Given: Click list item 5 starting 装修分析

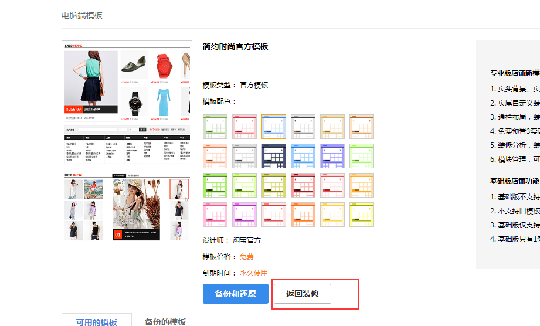Looking at the screenshot, I should click(515, 145).
